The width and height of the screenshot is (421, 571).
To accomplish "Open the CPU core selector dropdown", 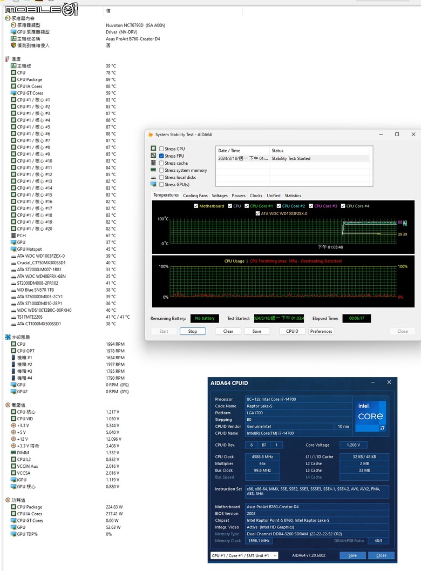I will click(245, 555).
